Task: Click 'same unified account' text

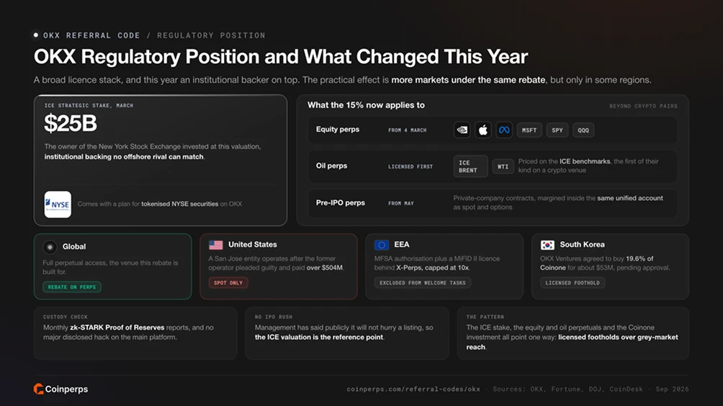Action: click(x=630, y=198)
